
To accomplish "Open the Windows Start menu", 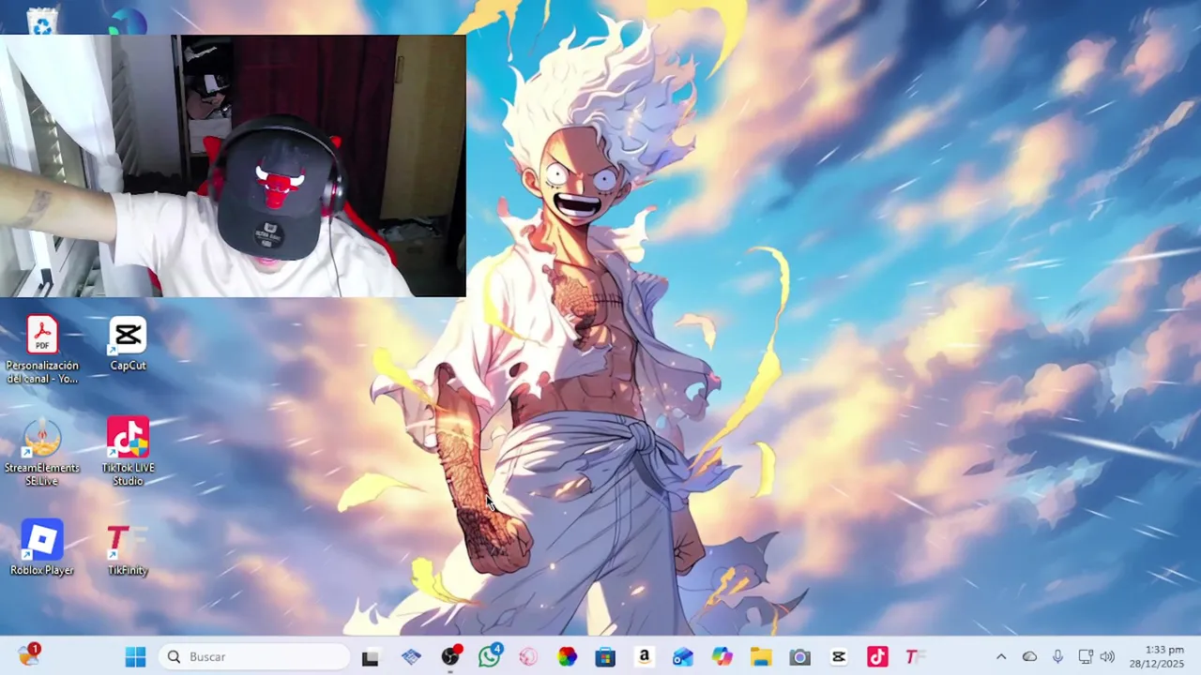I will click(135, 657).
